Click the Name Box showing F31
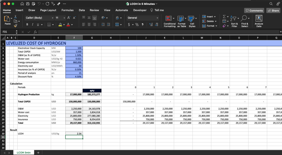 click(x=9, y=32)
